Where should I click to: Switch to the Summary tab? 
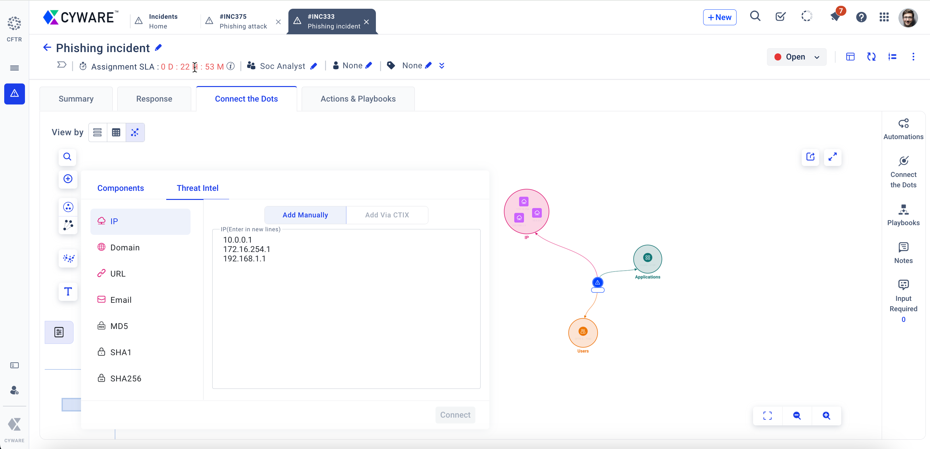(76, 99)
